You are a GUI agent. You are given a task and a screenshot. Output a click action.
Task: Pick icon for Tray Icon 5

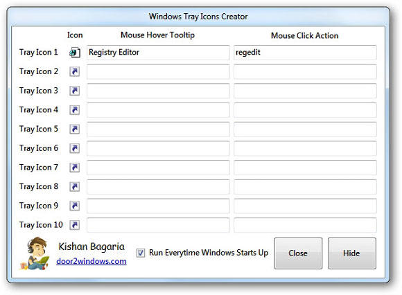[75, 129]
